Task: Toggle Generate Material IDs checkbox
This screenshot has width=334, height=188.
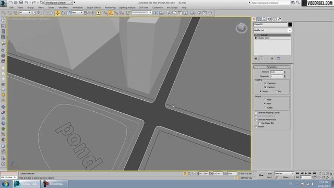Action: pyautogui.click(x=256, y=120)
